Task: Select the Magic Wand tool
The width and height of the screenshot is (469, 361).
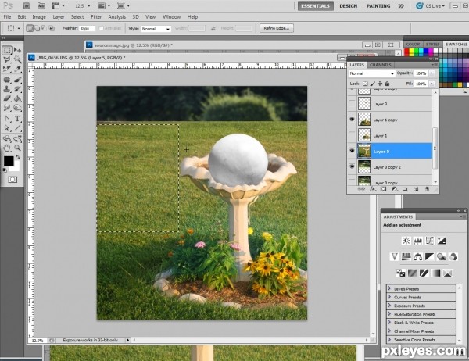Action: pos(18,59)
